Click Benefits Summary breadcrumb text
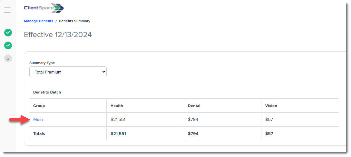Screen dimensions: 351x157 (x=74, y=21)
